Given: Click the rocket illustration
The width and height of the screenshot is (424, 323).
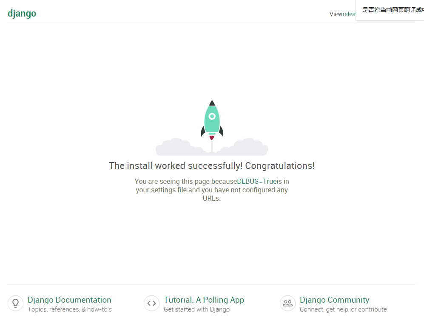Looking at the screenshot, I should point(212,128).
